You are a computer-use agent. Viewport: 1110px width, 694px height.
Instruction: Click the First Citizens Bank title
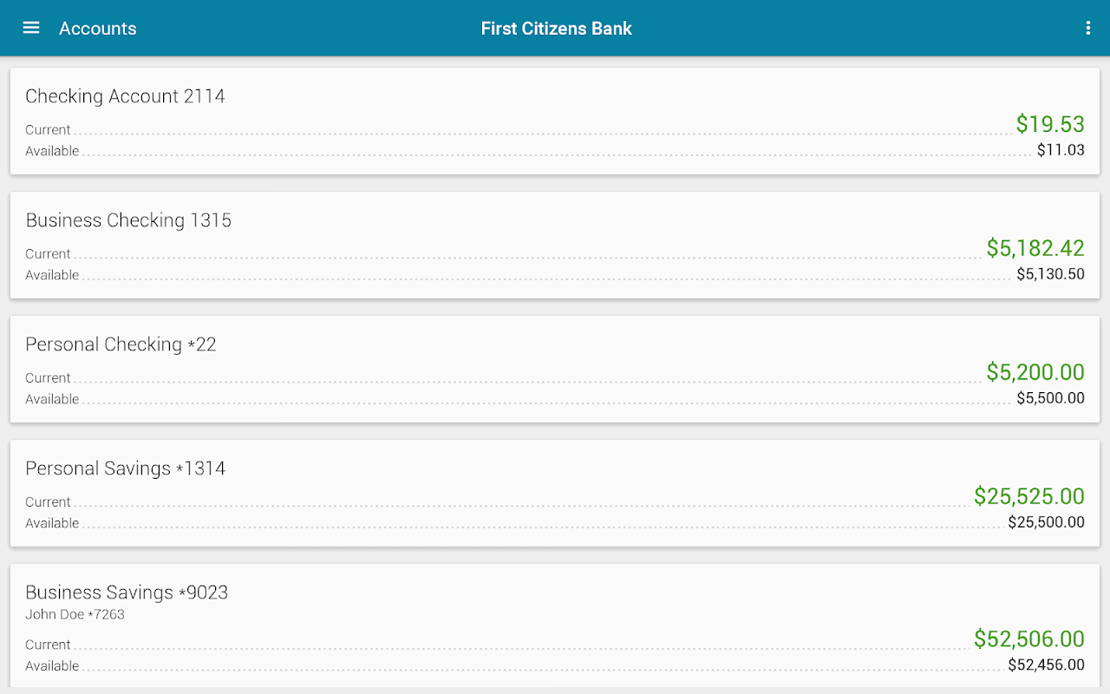tap(556, 29)
